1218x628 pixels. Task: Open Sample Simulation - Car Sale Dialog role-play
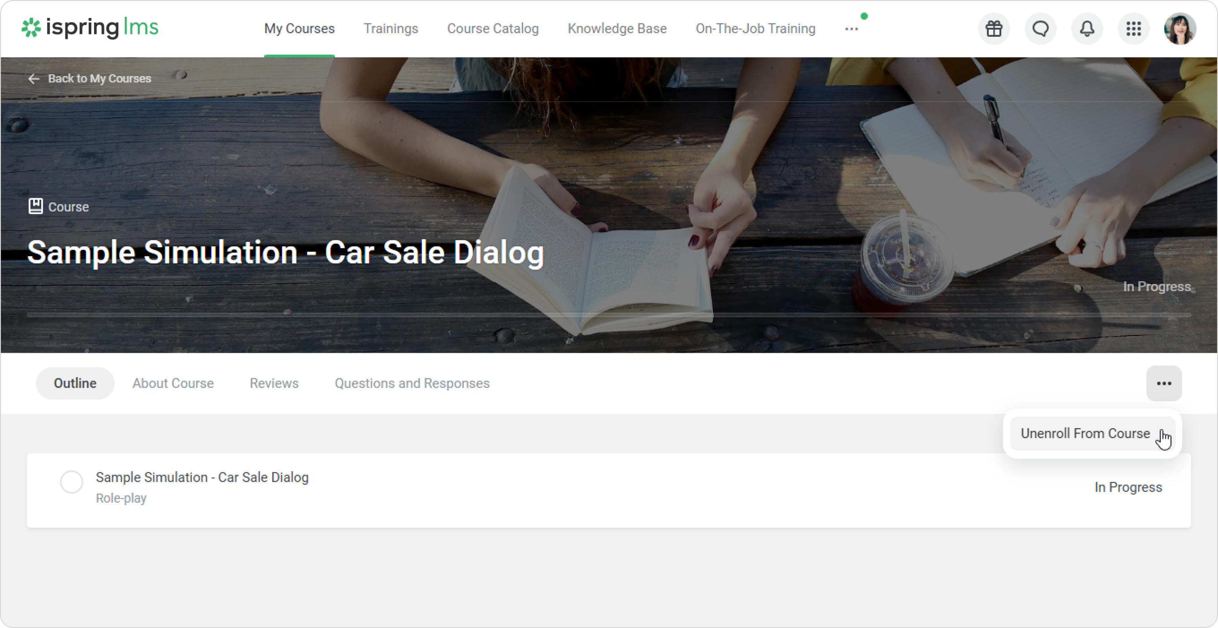202,477
